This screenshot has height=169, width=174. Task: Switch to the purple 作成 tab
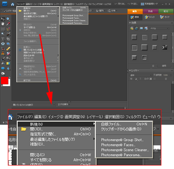click(151, 11)
